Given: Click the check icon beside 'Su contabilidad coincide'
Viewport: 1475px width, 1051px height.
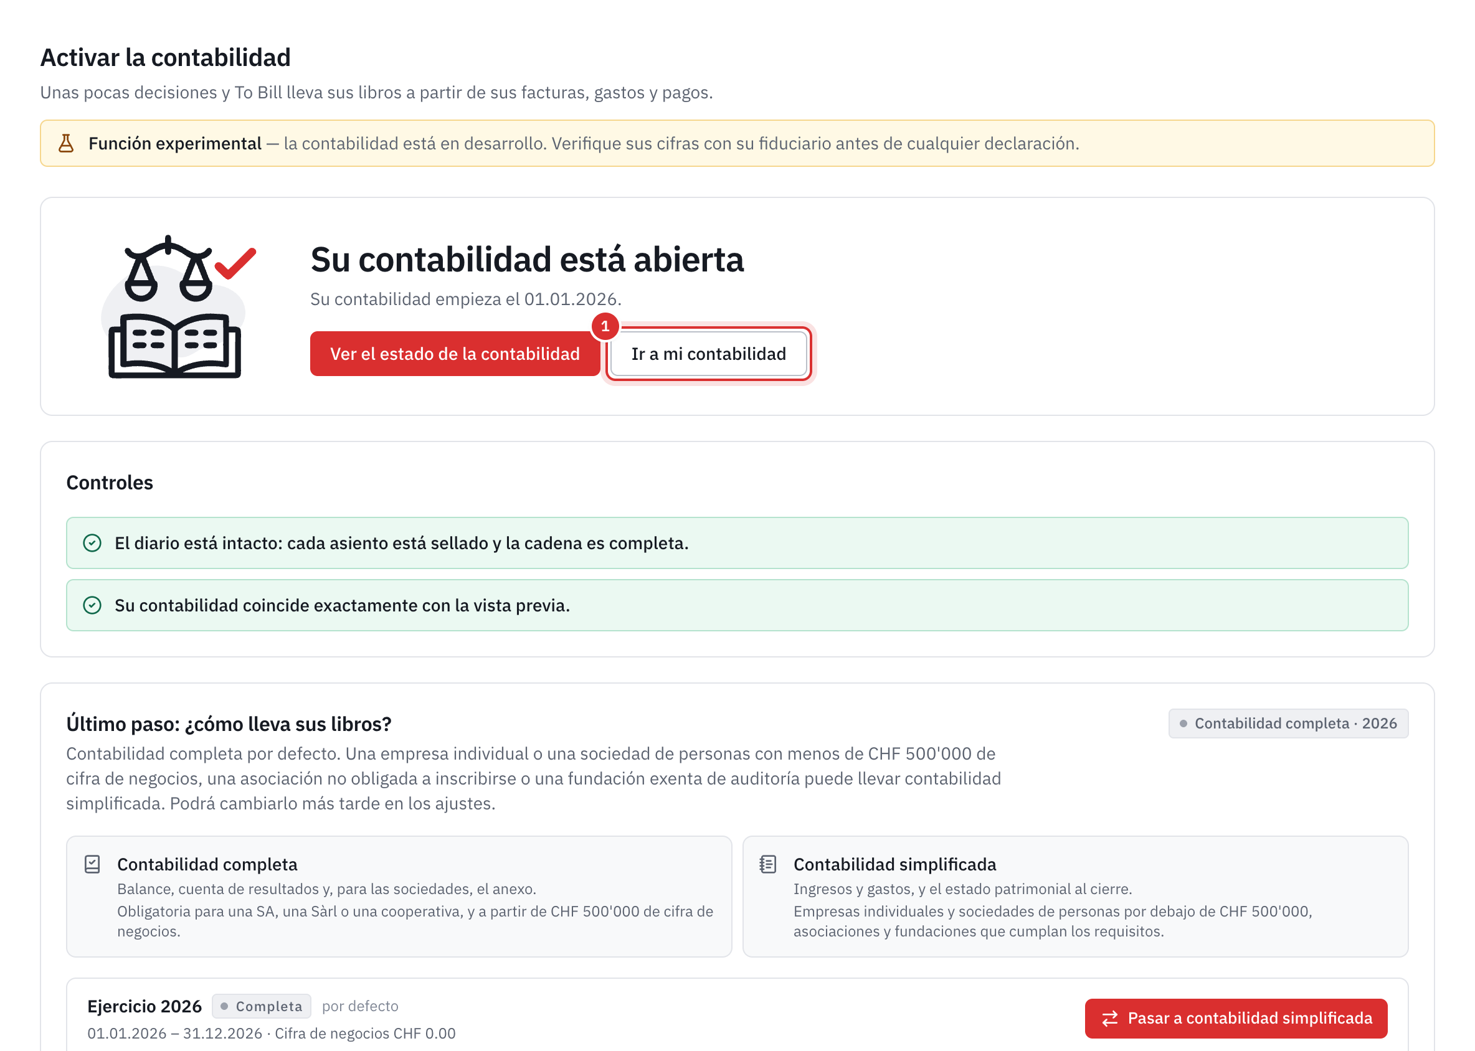Looking at the screenshot, I should 93,605.
